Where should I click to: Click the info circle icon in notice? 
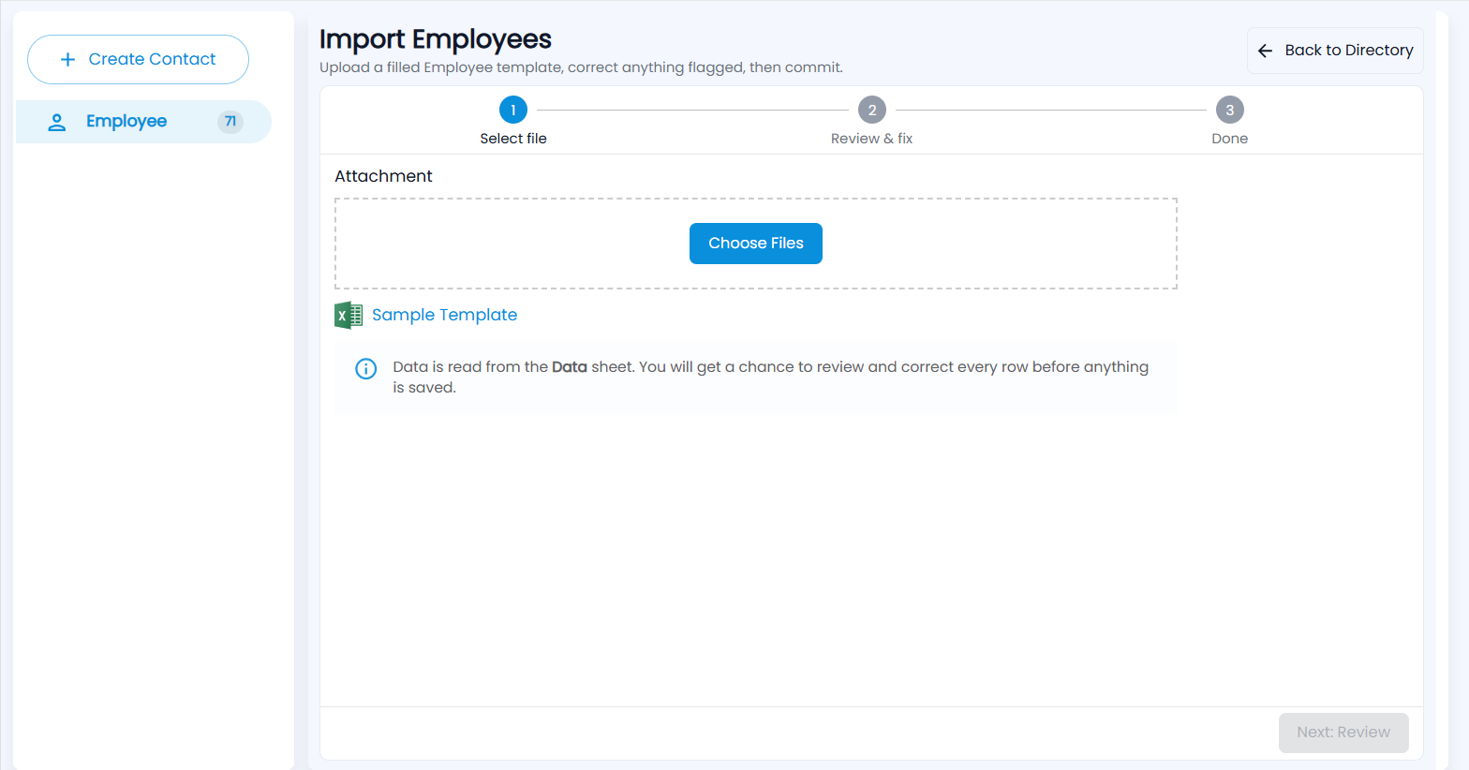pos(366,368)
